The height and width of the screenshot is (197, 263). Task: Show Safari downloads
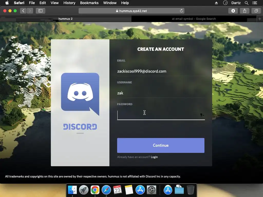[233, 11]
